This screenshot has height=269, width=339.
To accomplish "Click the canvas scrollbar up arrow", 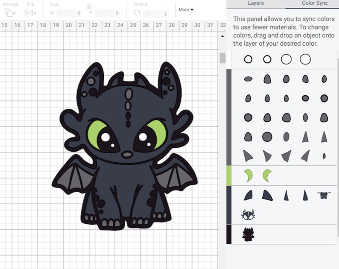I will (222, 36).
